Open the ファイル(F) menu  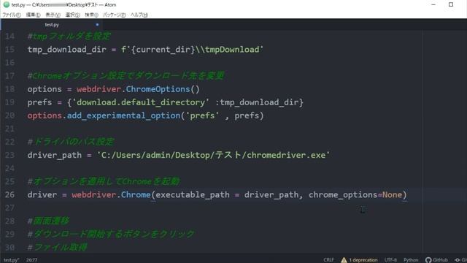pos(12,15)
